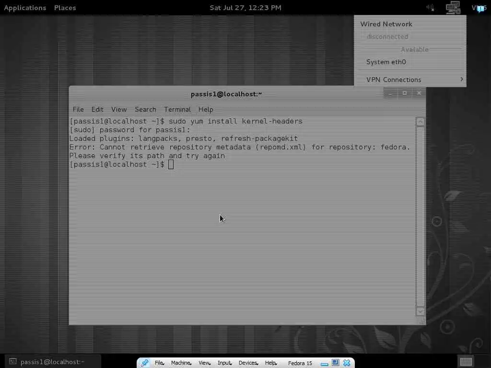Click the terminal icon in the bottom taskbar
The image size is (491, 368).
click(x=12, y=361)
